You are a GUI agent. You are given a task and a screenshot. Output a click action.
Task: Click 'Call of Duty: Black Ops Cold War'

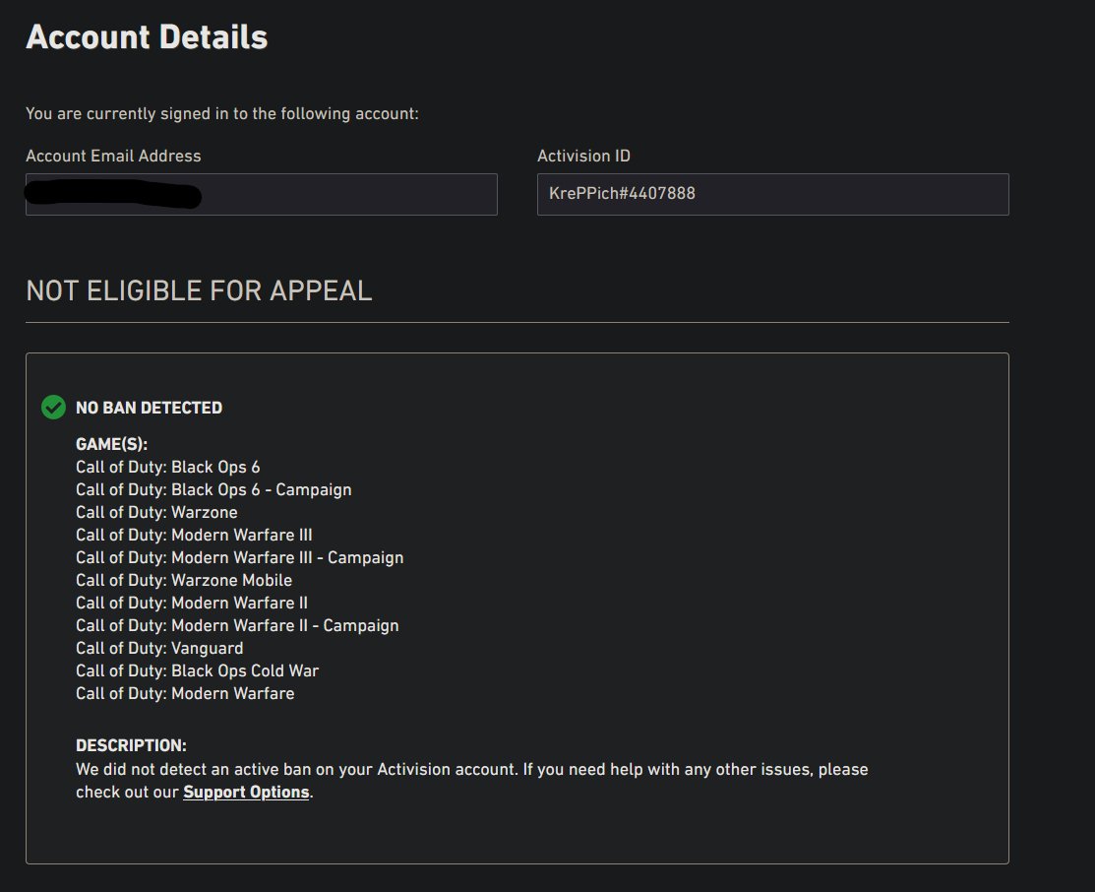(197, 670)
